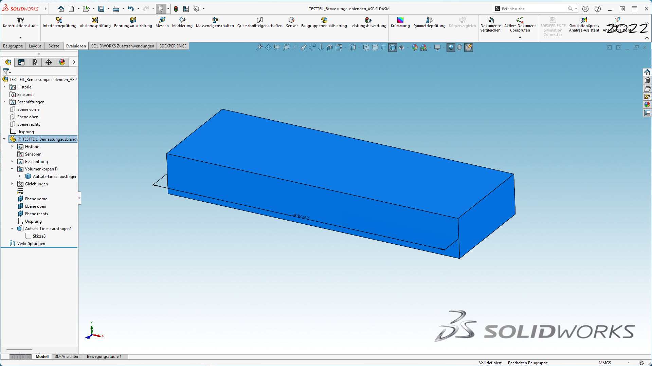Open Baugruppenvisualisierung
Screen dimensions: 652x366
pos(324,22)
